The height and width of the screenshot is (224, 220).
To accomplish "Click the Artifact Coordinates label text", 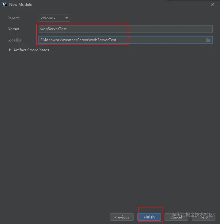I will (31, 50).
